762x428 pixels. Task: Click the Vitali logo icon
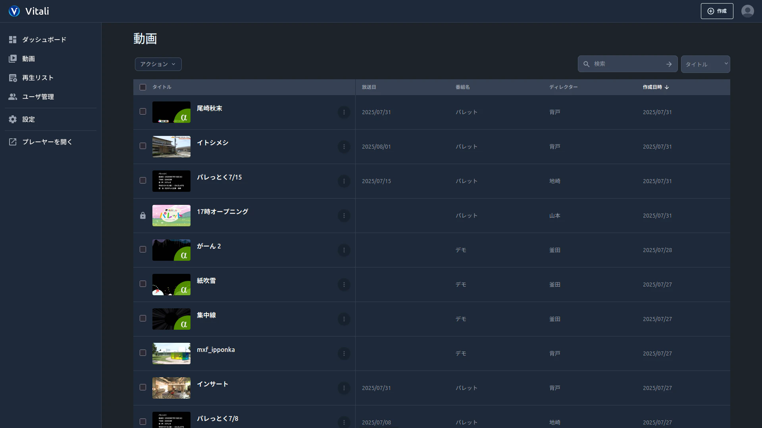pos(14,11)
